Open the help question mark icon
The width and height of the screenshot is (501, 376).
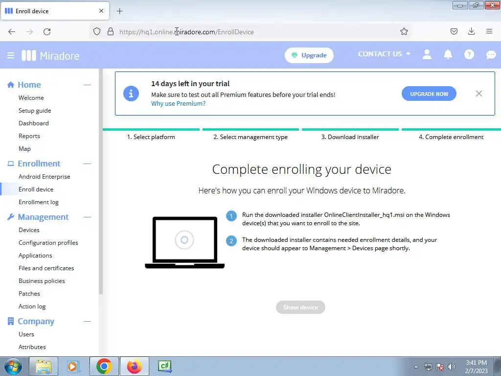tap(469, 54)
